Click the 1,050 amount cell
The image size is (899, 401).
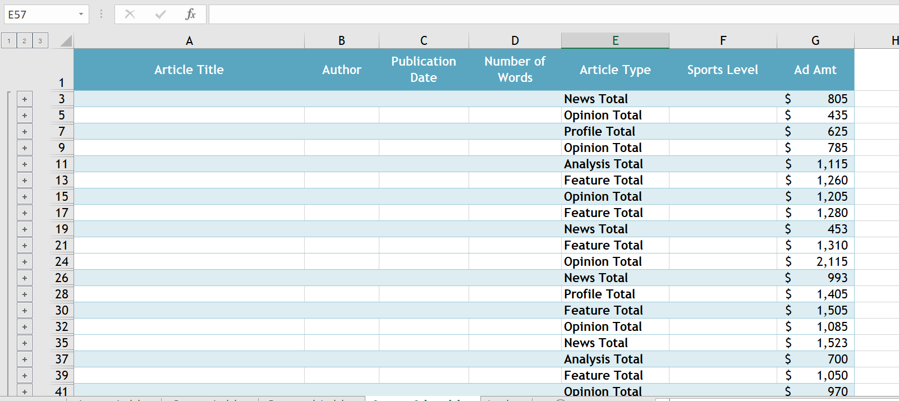[x=815, y=376]
